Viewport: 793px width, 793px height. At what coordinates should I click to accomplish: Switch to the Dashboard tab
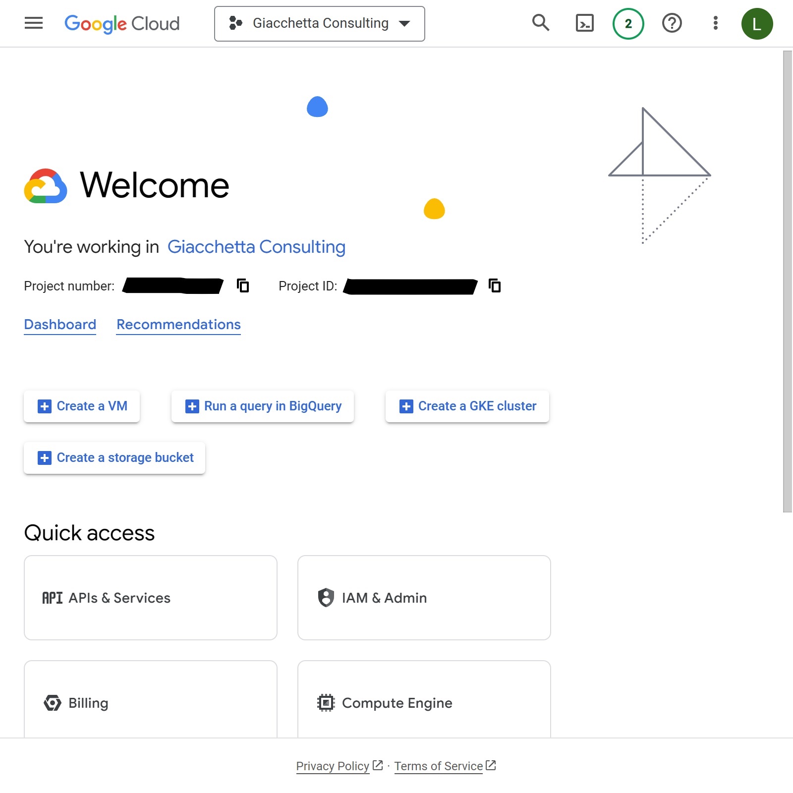point(60,325)
